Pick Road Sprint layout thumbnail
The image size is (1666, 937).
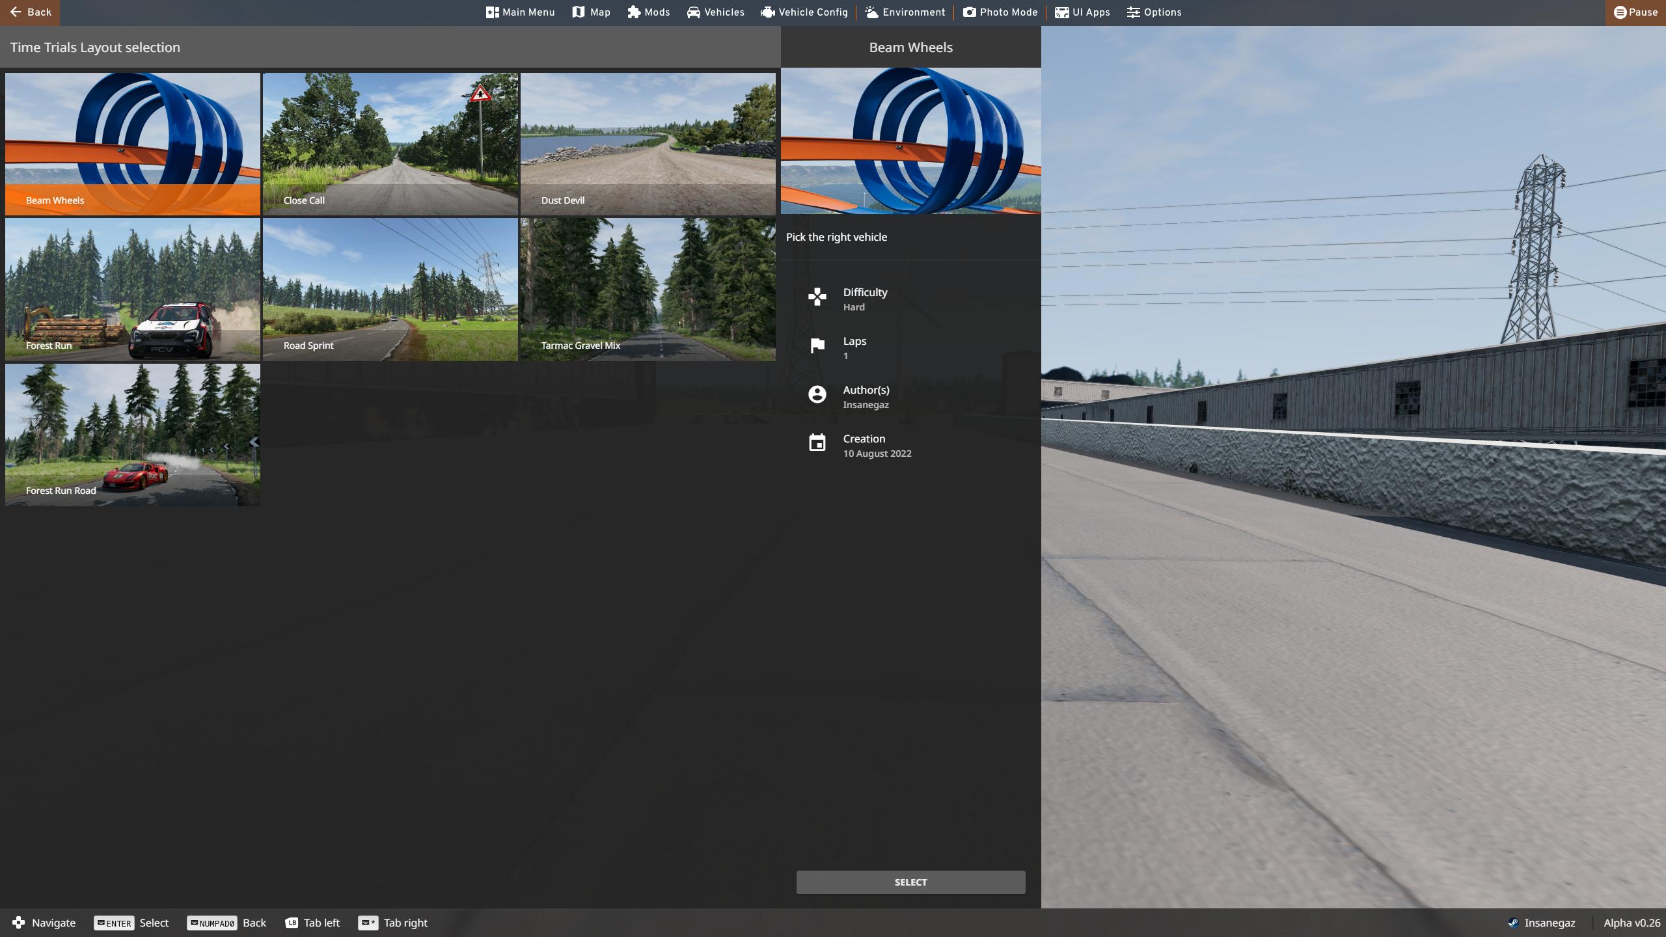390,289
